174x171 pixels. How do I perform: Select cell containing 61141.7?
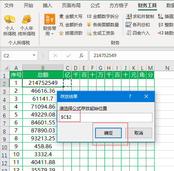(x=43, y=99)
